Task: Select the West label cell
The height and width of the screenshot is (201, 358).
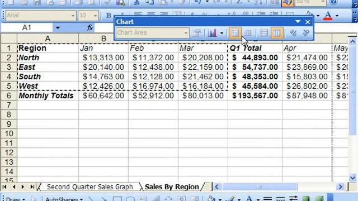Action: pyautogui.click(x=48, y=86)
